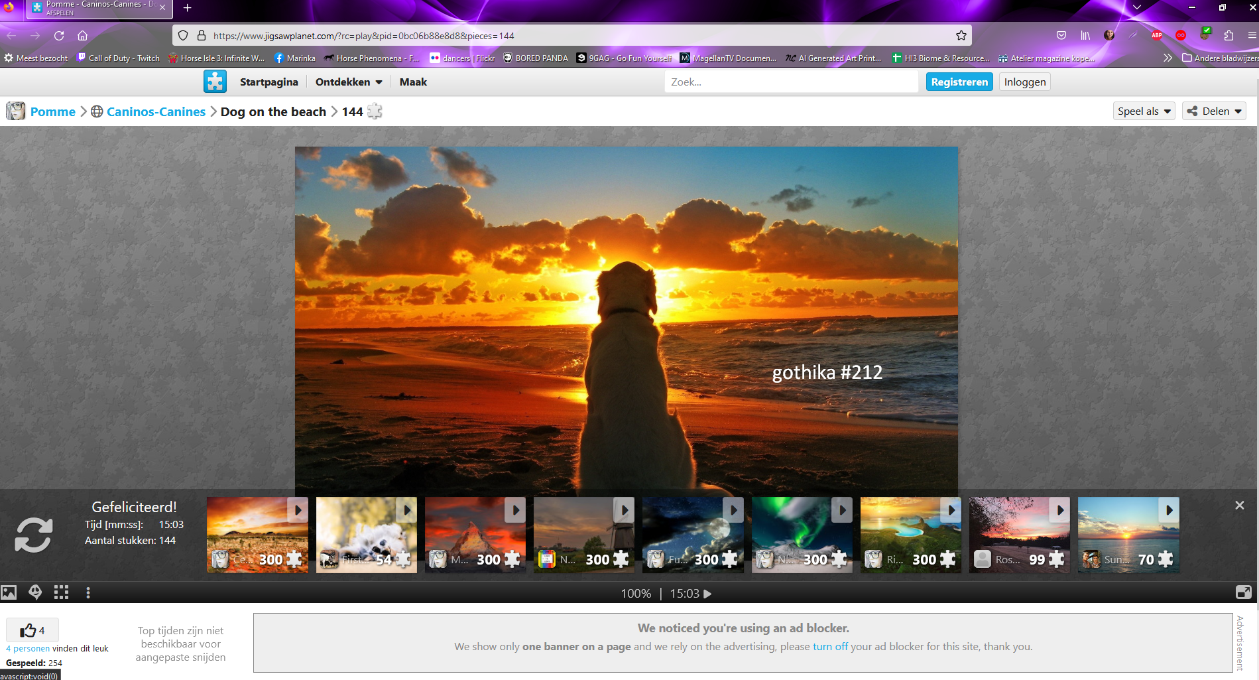This screenshot has width=1259, height=680.
Task: Open the list all tabs dropdown
Action: [1137, 7]
